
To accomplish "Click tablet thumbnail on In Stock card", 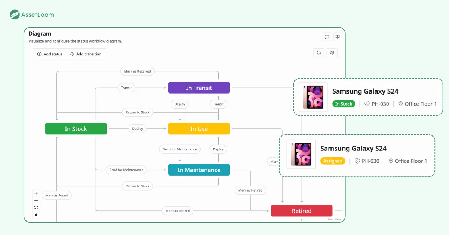I will click(x=314, y=97).
